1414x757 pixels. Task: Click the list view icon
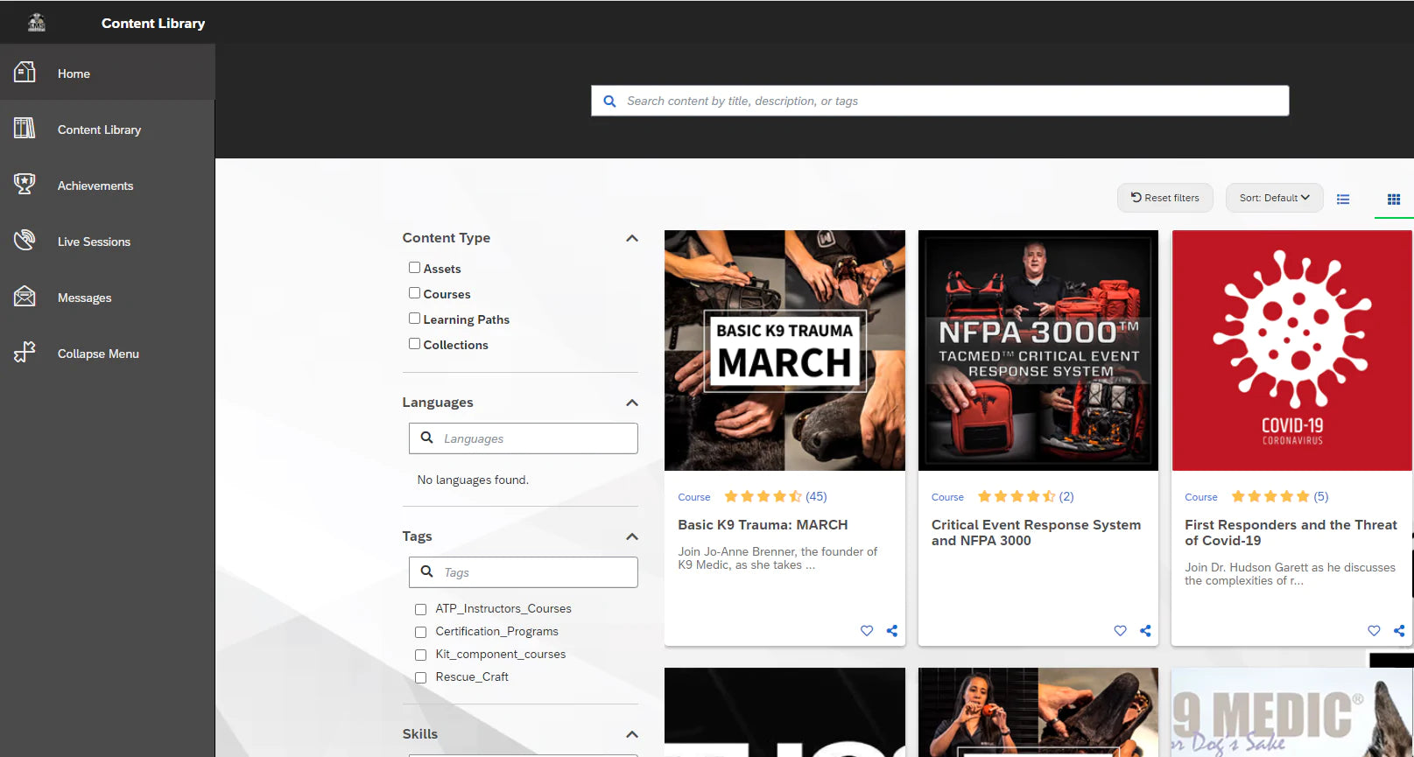(1342, 200)
